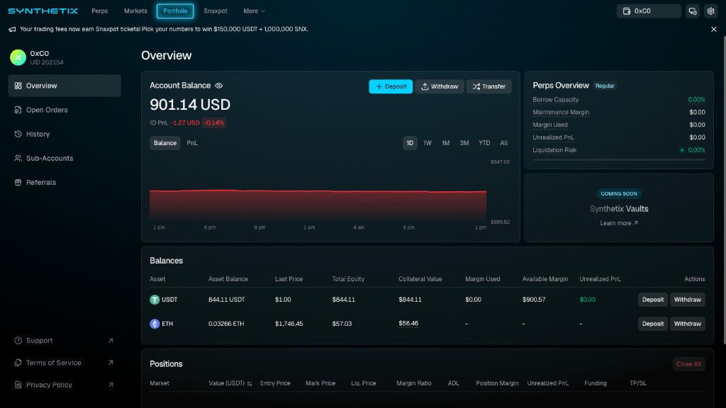Toggle Value (USDT) swap icon in Positions
This screenshot has width=726, height=408.
(x=250, y=383)
